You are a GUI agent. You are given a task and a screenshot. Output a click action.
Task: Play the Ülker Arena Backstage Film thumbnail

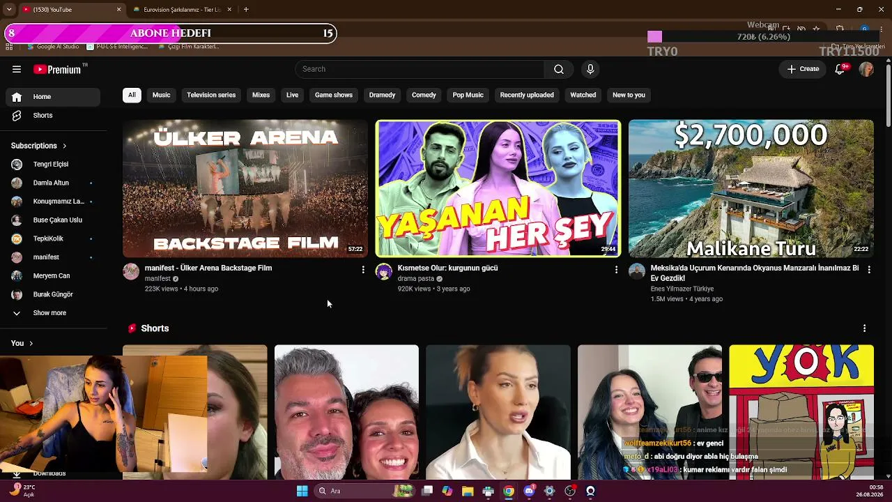point(245,188)
